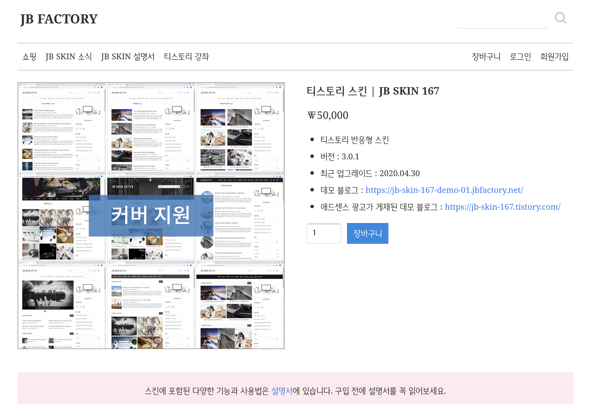The image size is (589, 404).
Task: Open the 장바구니 link in top navigation
Action: pos(486,56)
